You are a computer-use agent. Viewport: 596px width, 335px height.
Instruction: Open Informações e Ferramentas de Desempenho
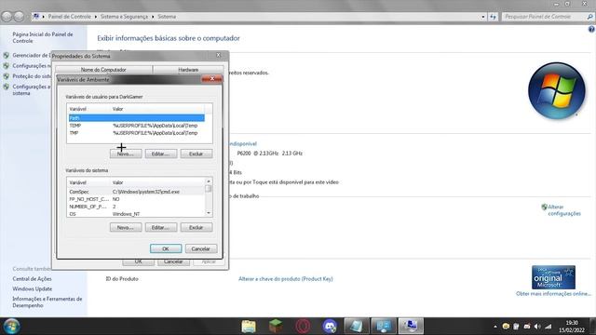(47, 301)
